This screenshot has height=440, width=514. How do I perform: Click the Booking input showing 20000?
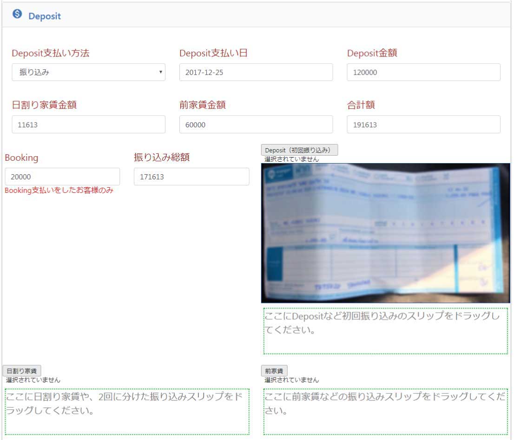pos(62,177)
